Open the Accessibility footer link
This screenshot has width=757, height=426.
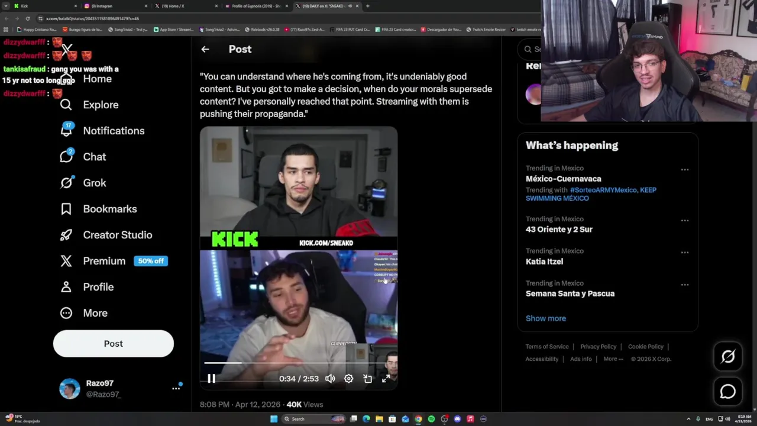[x=542, y=359]
